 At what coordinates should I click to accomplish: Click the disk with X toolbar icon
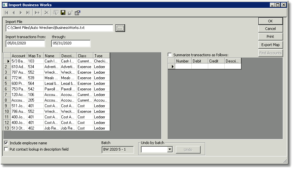(70, 12)
